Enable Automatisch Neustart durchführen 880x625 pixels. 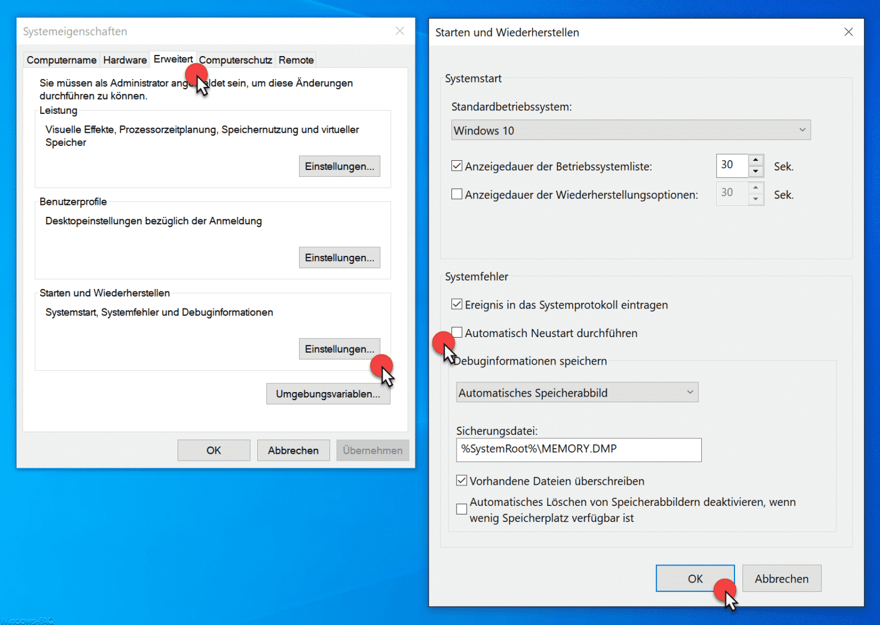457,332
